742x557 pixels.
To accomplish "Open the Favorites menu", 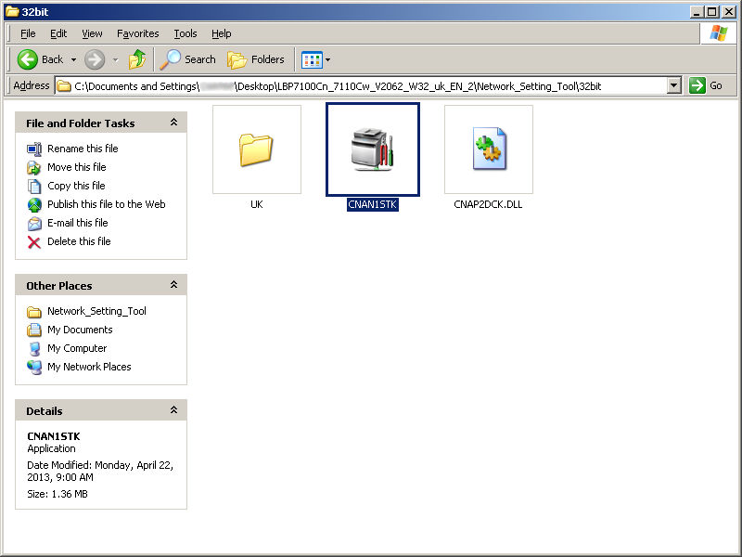I will pyautogui.click(x=137, y=33).
